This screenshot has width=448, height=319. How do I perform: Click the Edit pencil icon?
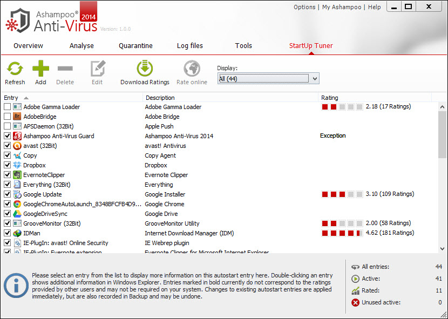coord(98,69)
